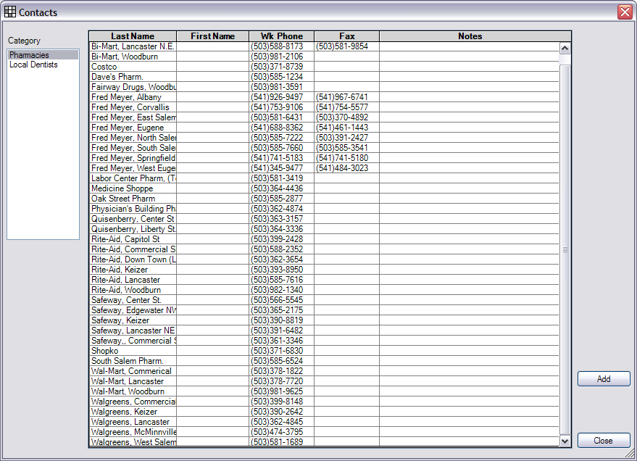Click work phone (503)588-8173
Image resolution: width=637 pixels, height=461 pixels.
pyautogui.click(x=277, y=46)
